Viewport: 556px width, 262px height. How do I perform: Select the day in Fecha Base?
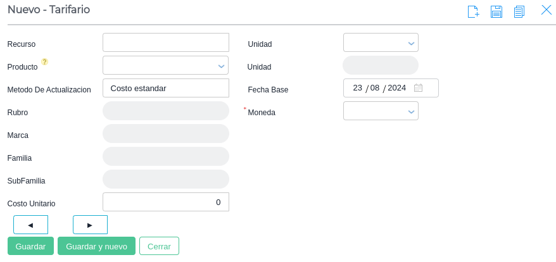[x=358, y=88]
